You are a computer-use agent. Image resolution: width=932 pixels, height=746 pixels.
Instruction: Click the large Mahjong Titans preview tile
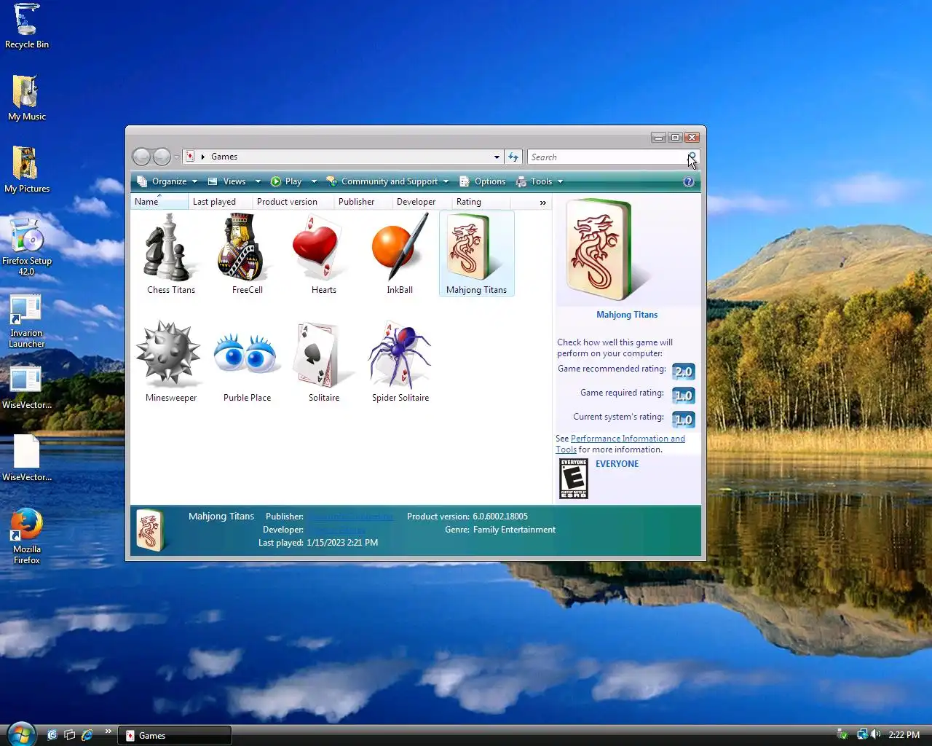pyautogui.click(x=599, y=251)
